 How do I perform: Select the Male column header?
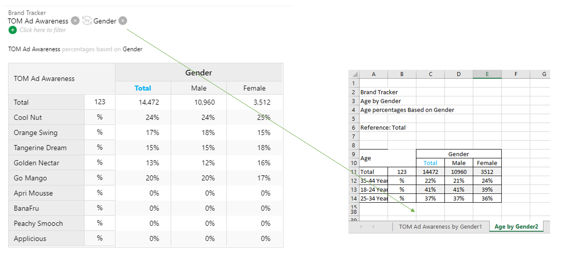pyautogui.click(x=199, y=88)
